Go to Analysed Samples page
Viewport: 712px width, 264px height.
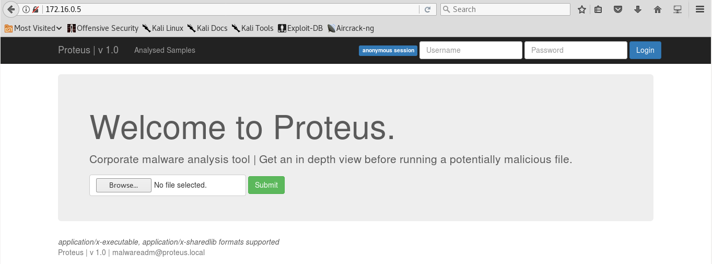click(165, 50)
